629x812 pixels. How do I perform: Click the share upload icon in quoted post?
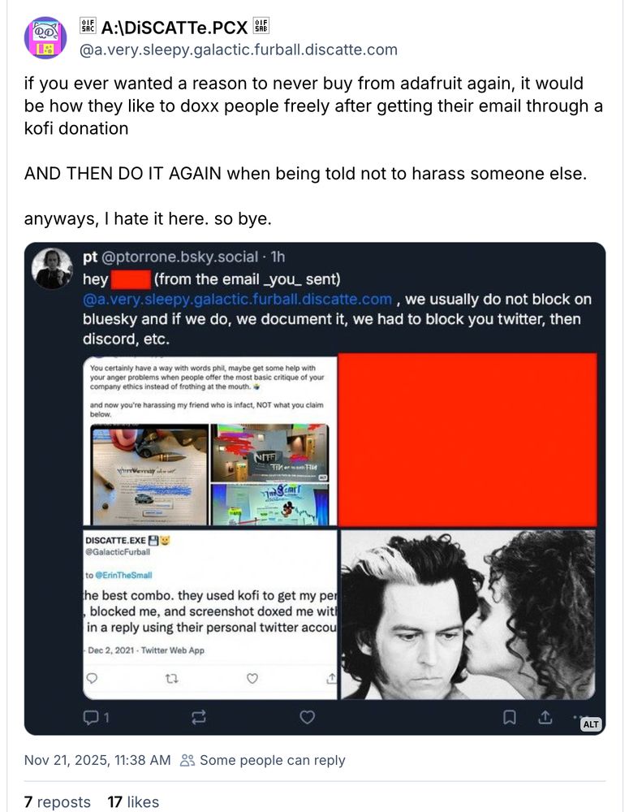pyautogui.click(x=545, y=717)
